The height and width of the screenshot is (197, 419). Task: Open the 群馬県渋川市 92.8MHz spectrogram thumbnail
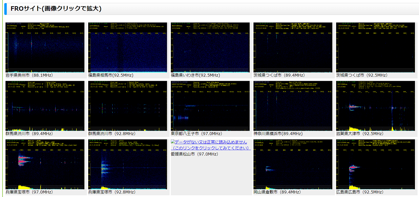[128, 106]
